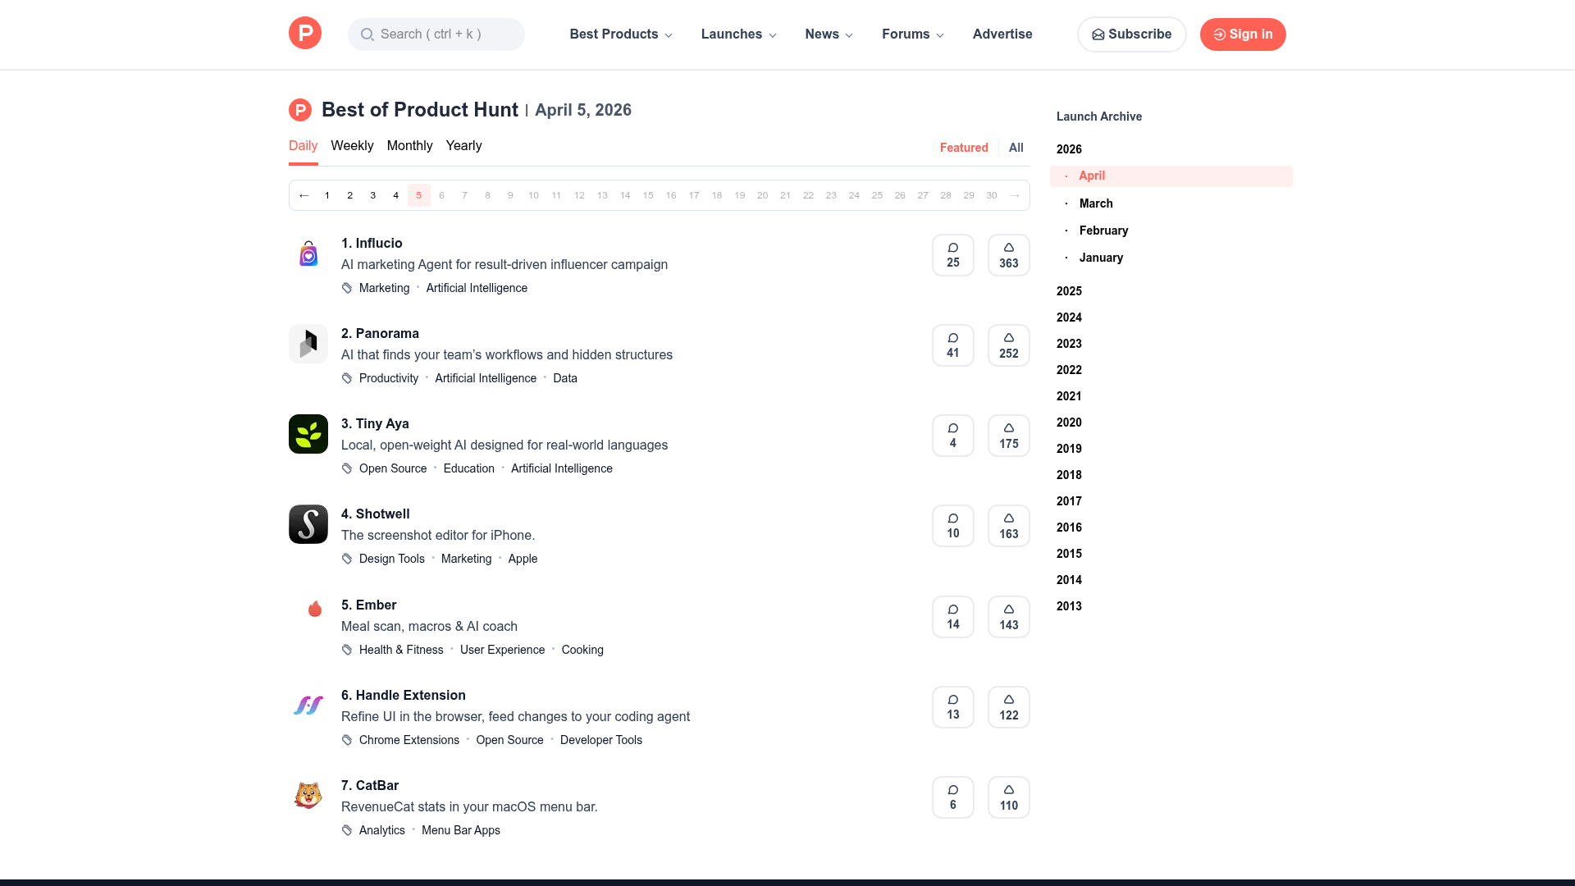Select day 3 in date pager
The height and width of the screenshot is (886, 1575).
(x=373, y=195)
